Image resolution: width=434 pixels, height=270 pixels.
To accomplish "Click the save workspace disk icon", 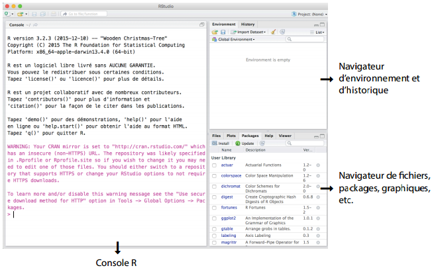I will (223, 31).
